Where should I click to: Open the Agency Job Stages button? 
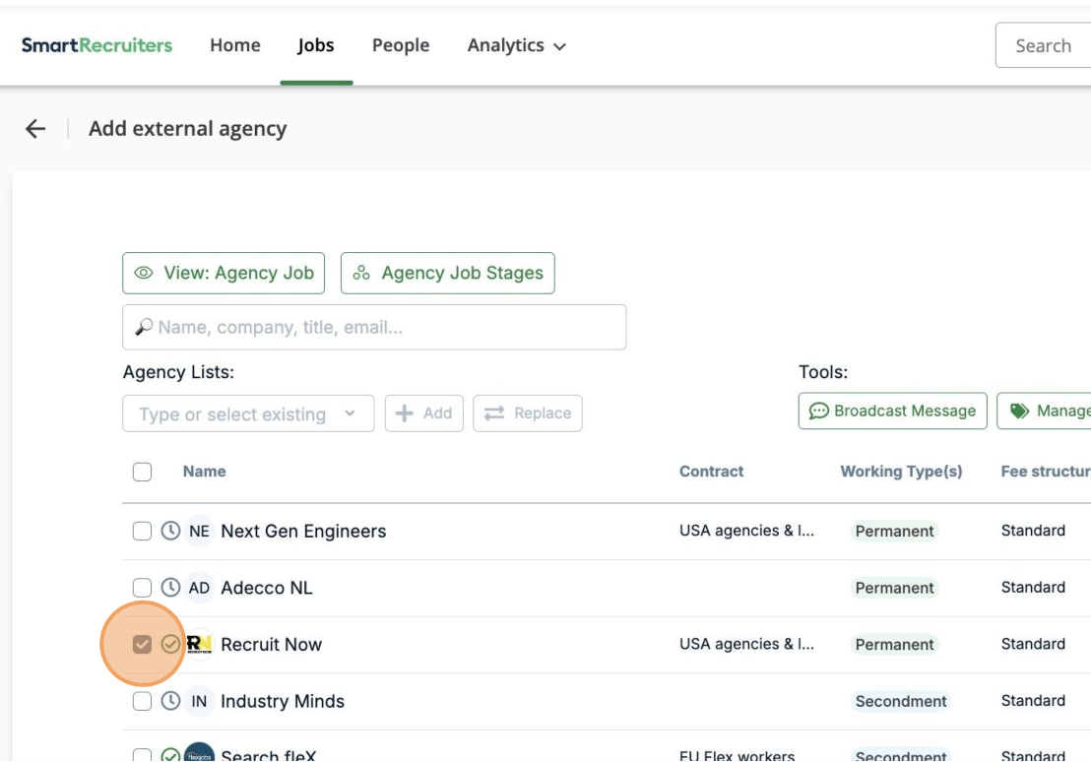pos(447,273)
